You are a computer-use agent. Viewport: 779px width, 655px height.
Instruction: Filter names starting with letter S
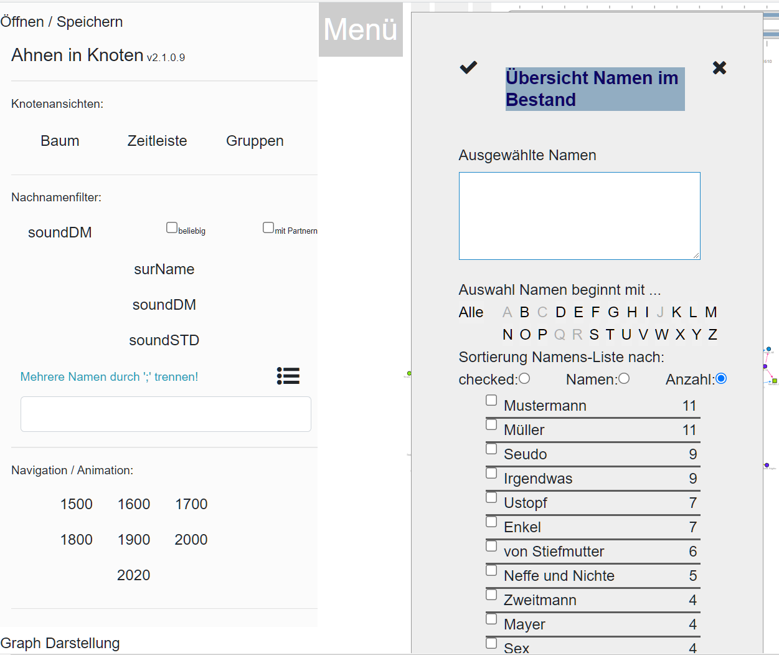(594, 335)
